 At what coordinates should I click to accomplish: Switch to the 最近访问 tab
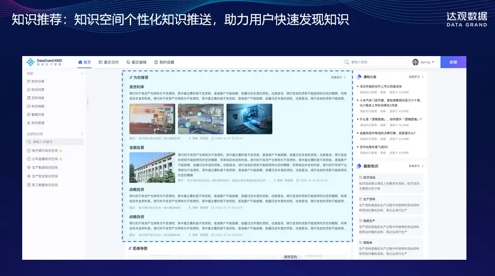click(x=108, y=62)
